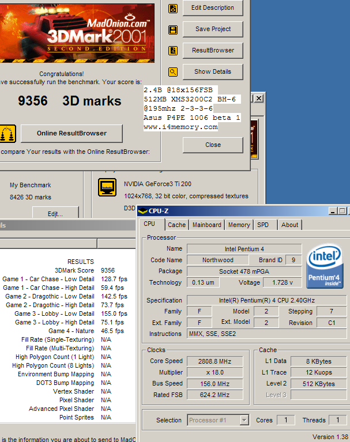Open the Memory tab in CPU-Z

tap(239, 225)
